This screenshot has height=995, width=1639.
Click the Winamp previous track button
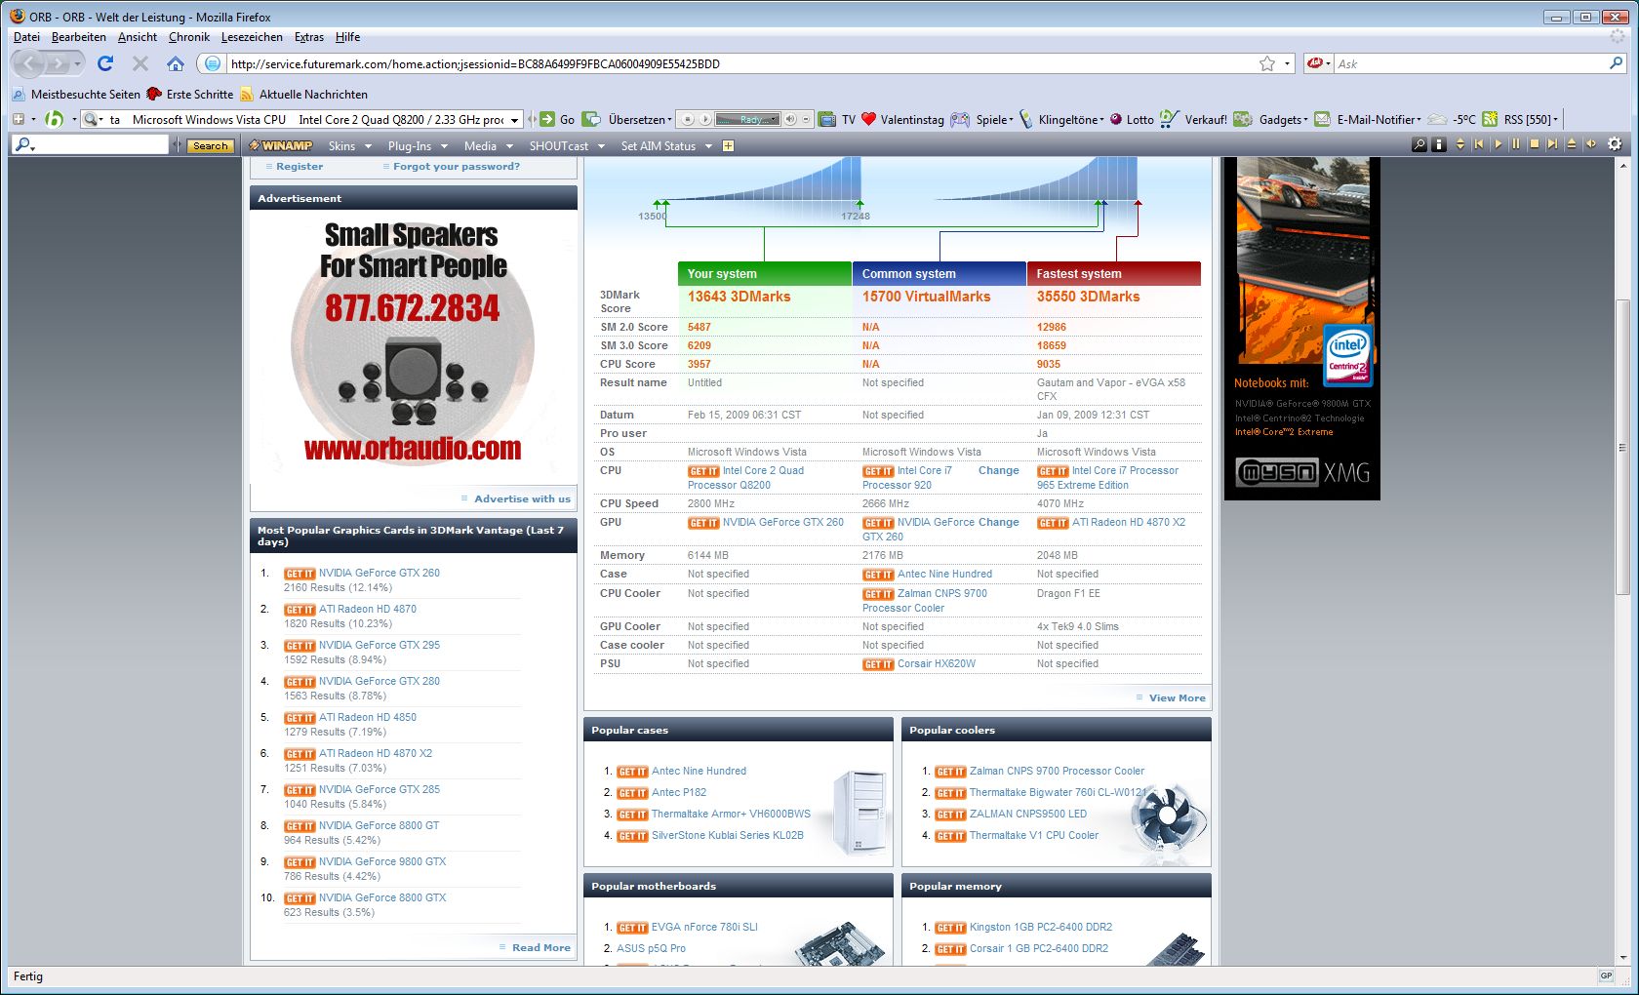(x=1478, y=144)
